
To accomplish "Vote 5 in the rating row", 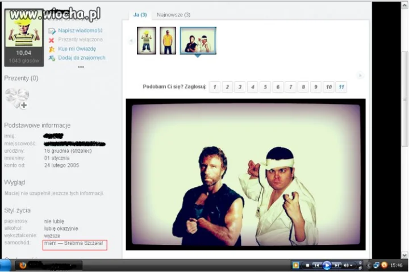I will click(x=265, y=87).
